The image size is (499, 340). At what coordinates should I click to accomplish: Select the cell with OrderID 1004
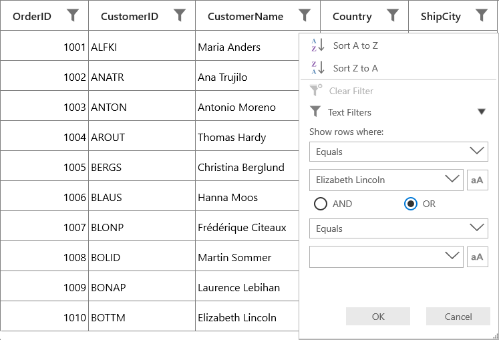[x=44, y=136]
